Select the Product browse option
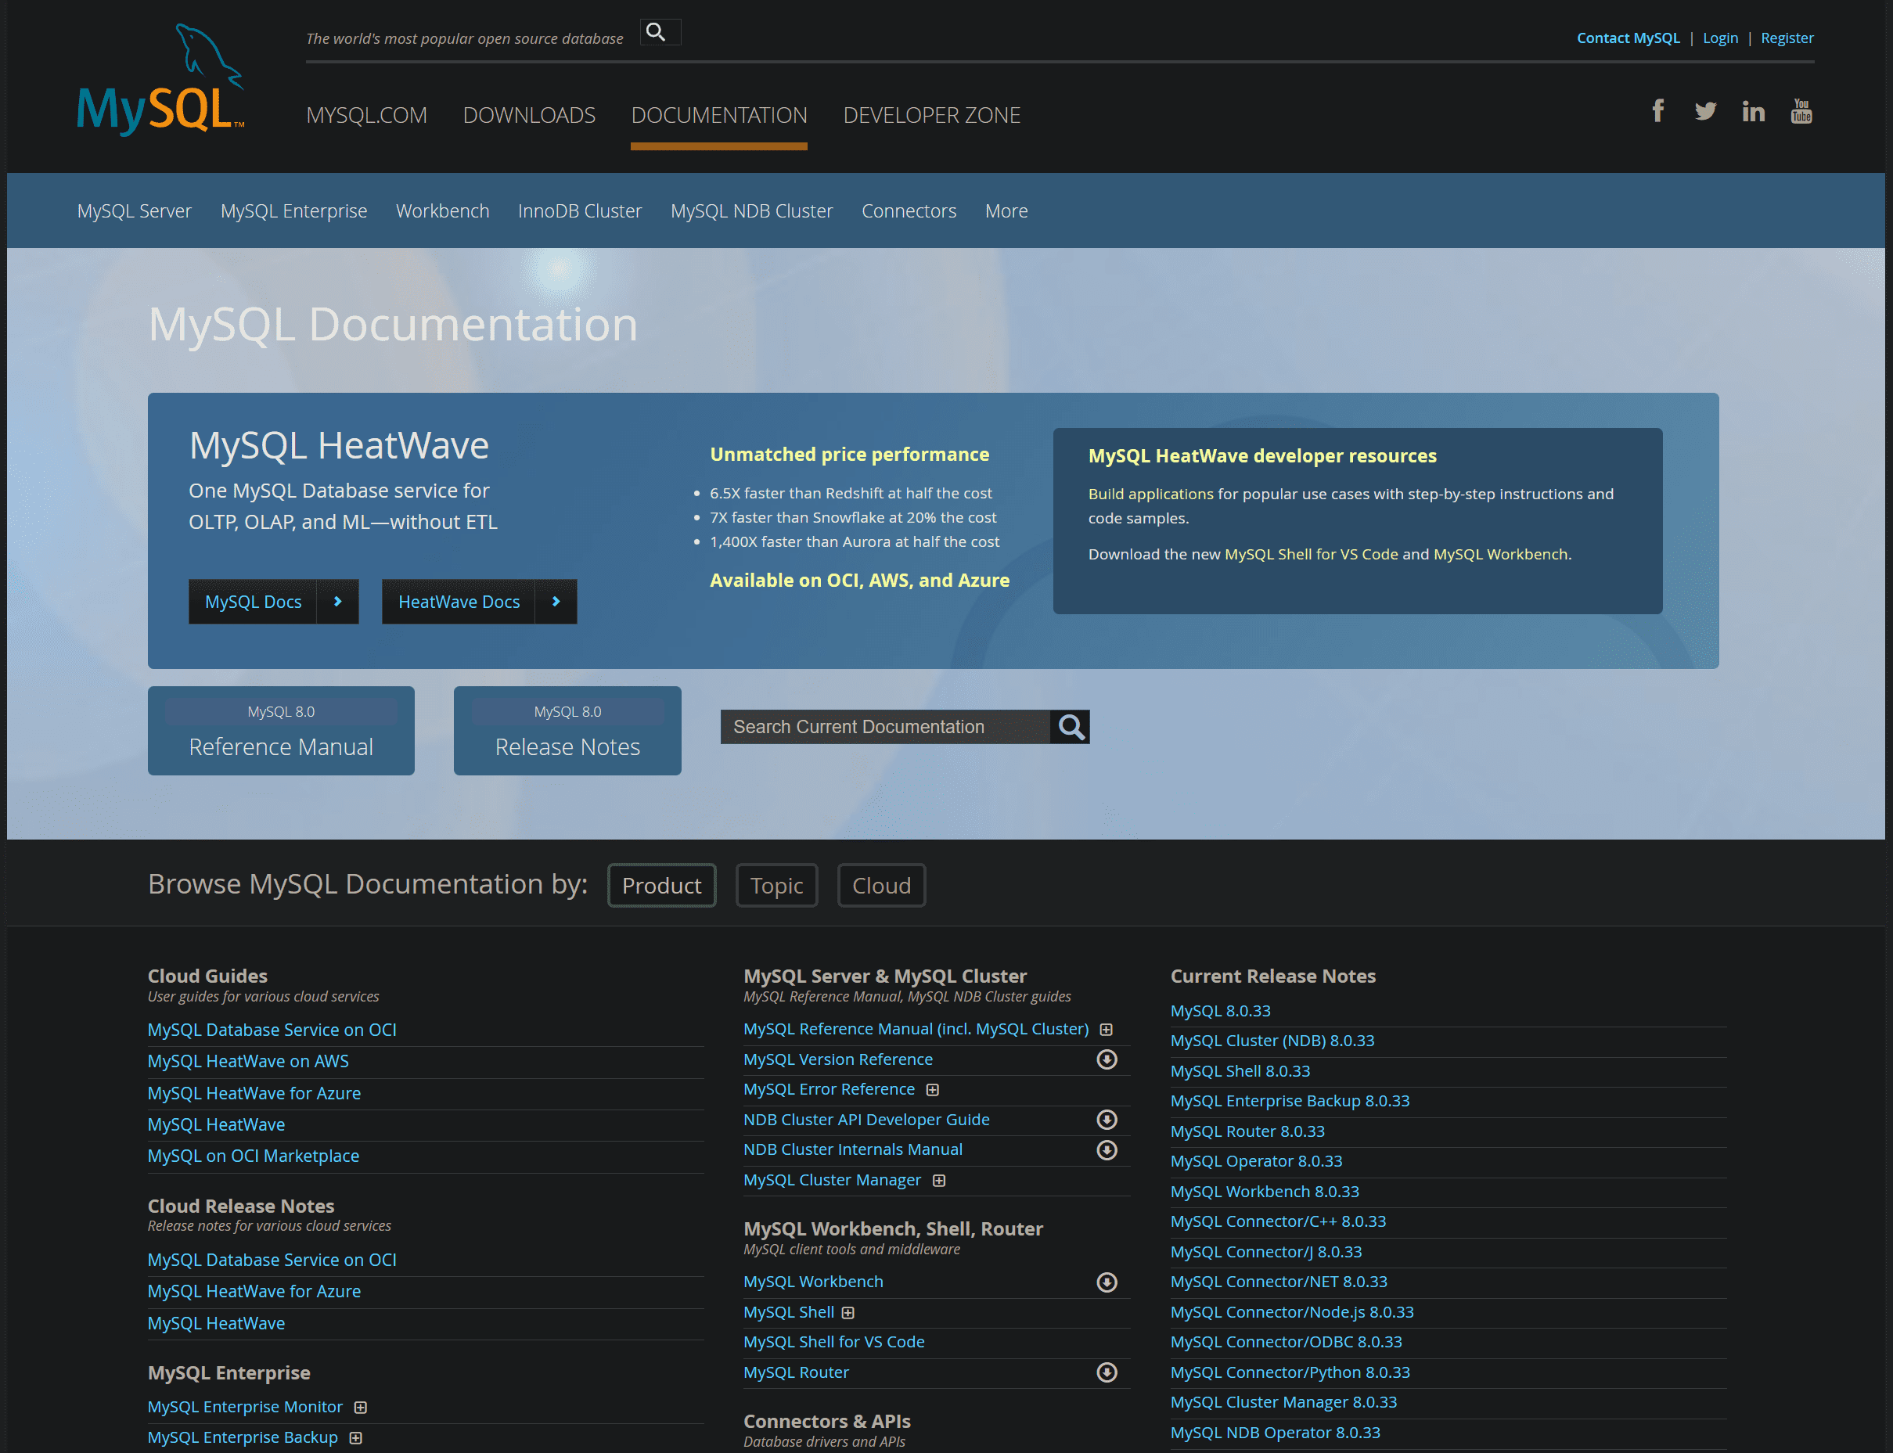The height and width of the screenshot is (1453, 1893). (660, 886)
